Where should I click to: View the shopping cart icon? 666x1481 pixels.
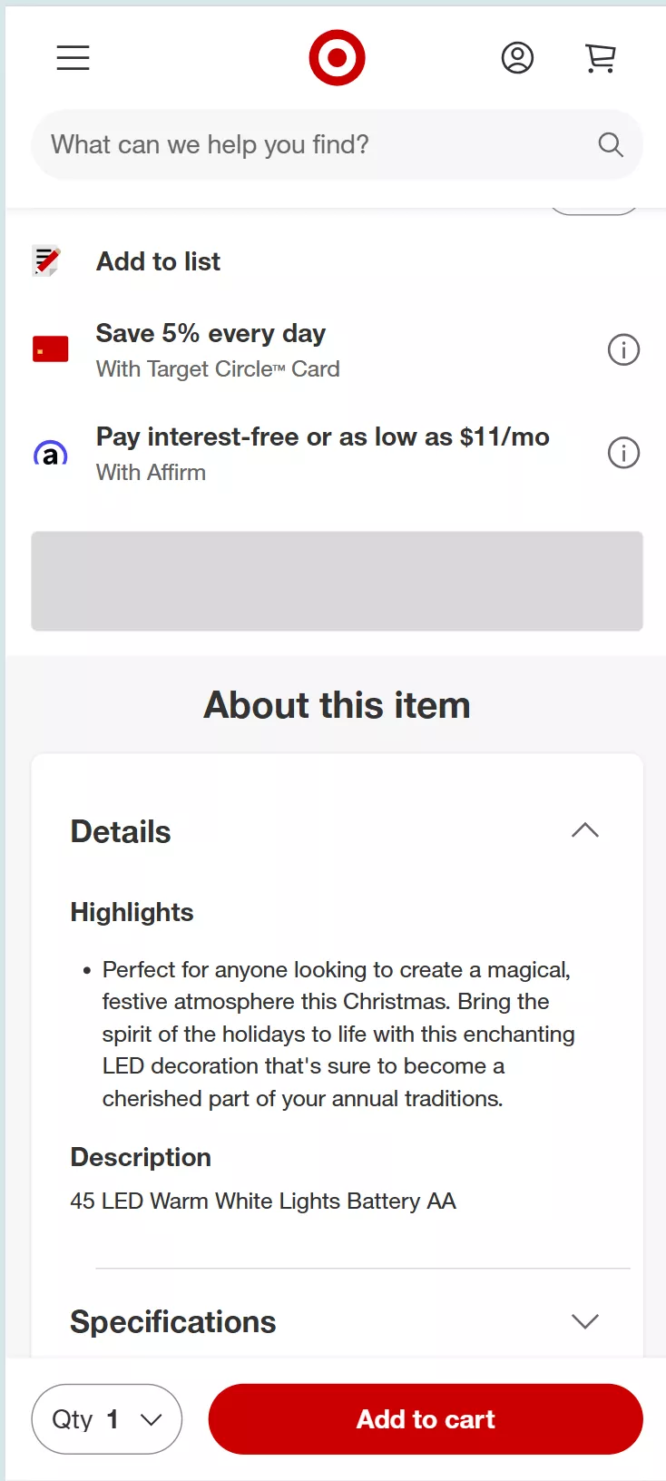(600, 58)
